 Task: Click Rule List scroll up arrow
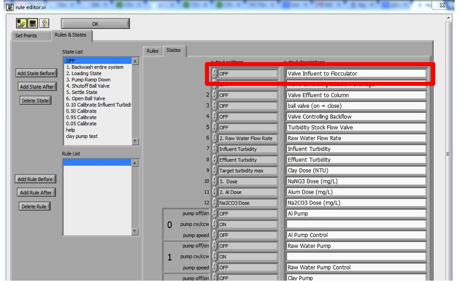click(135, 163)
